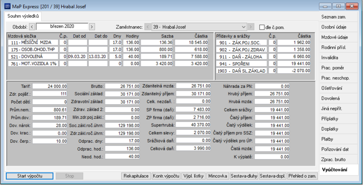363x185 pixels.
Task: Click the 'Výpl. lístky' button
Action: tap(193, 176)
